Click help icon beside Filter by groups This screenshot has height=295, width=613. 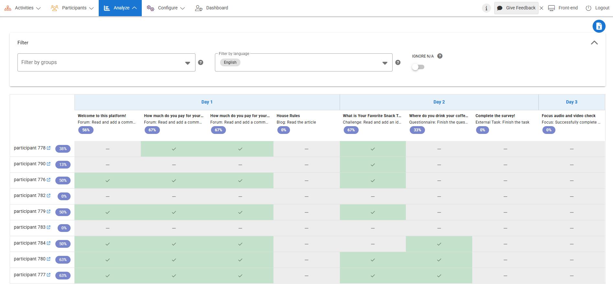point(201,62)
